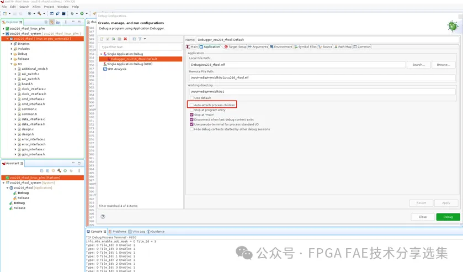Viewport: 463px width, 272px height.
Task: Click the filter funnel icon in the configurations toolbar
Action: [x=140, y=39]
